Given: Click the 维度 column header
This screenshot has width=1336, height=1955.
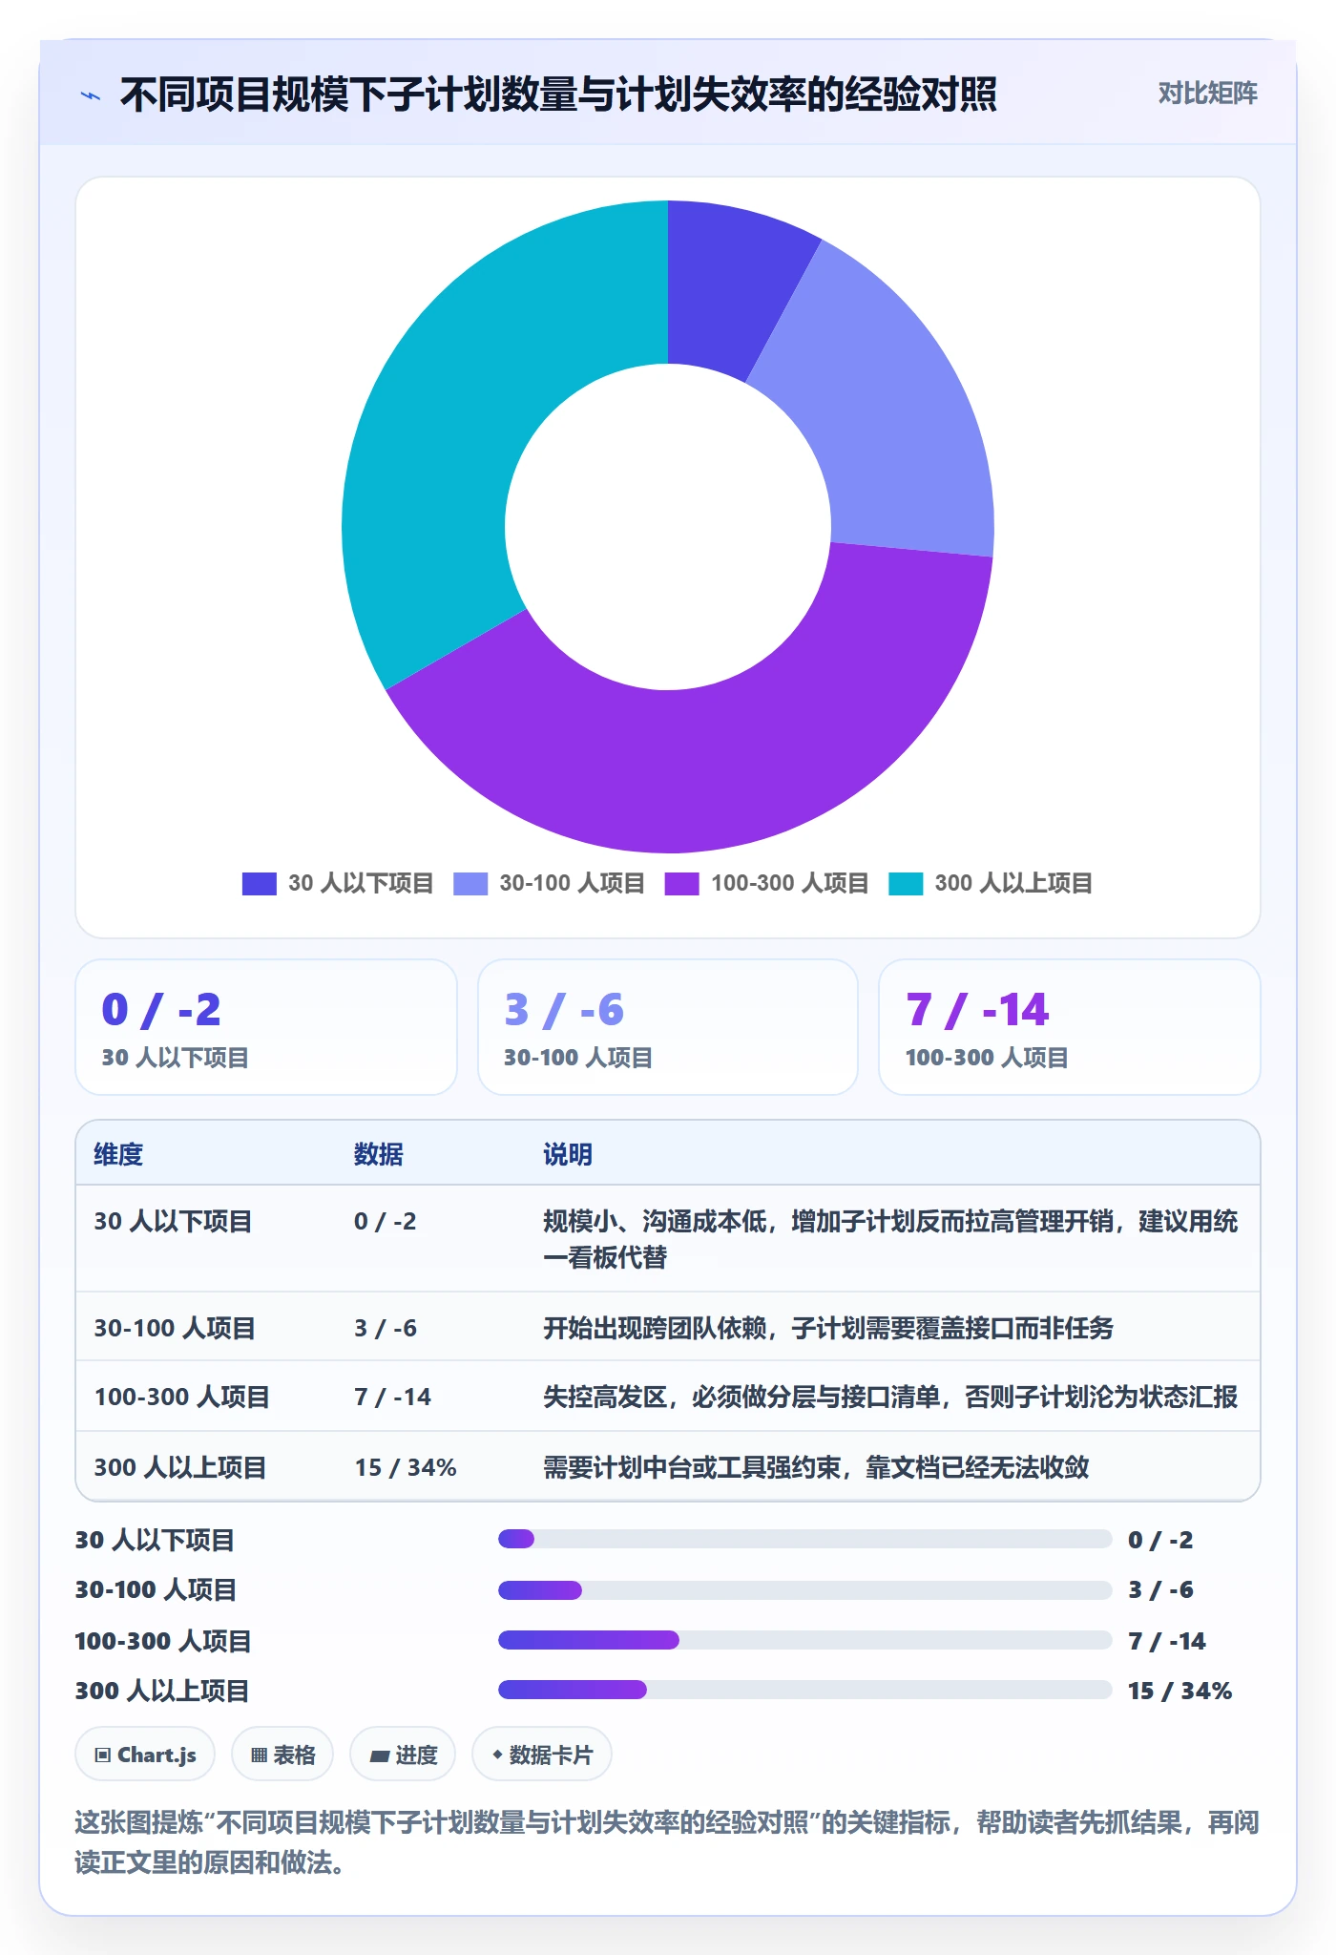Looking at the screenshot, I should [x=118, y=1154].
